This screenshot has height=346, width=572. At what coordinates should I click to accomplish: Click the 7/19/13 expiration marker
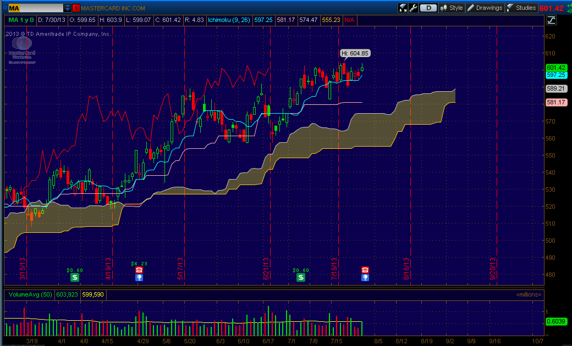coord(334,269)
